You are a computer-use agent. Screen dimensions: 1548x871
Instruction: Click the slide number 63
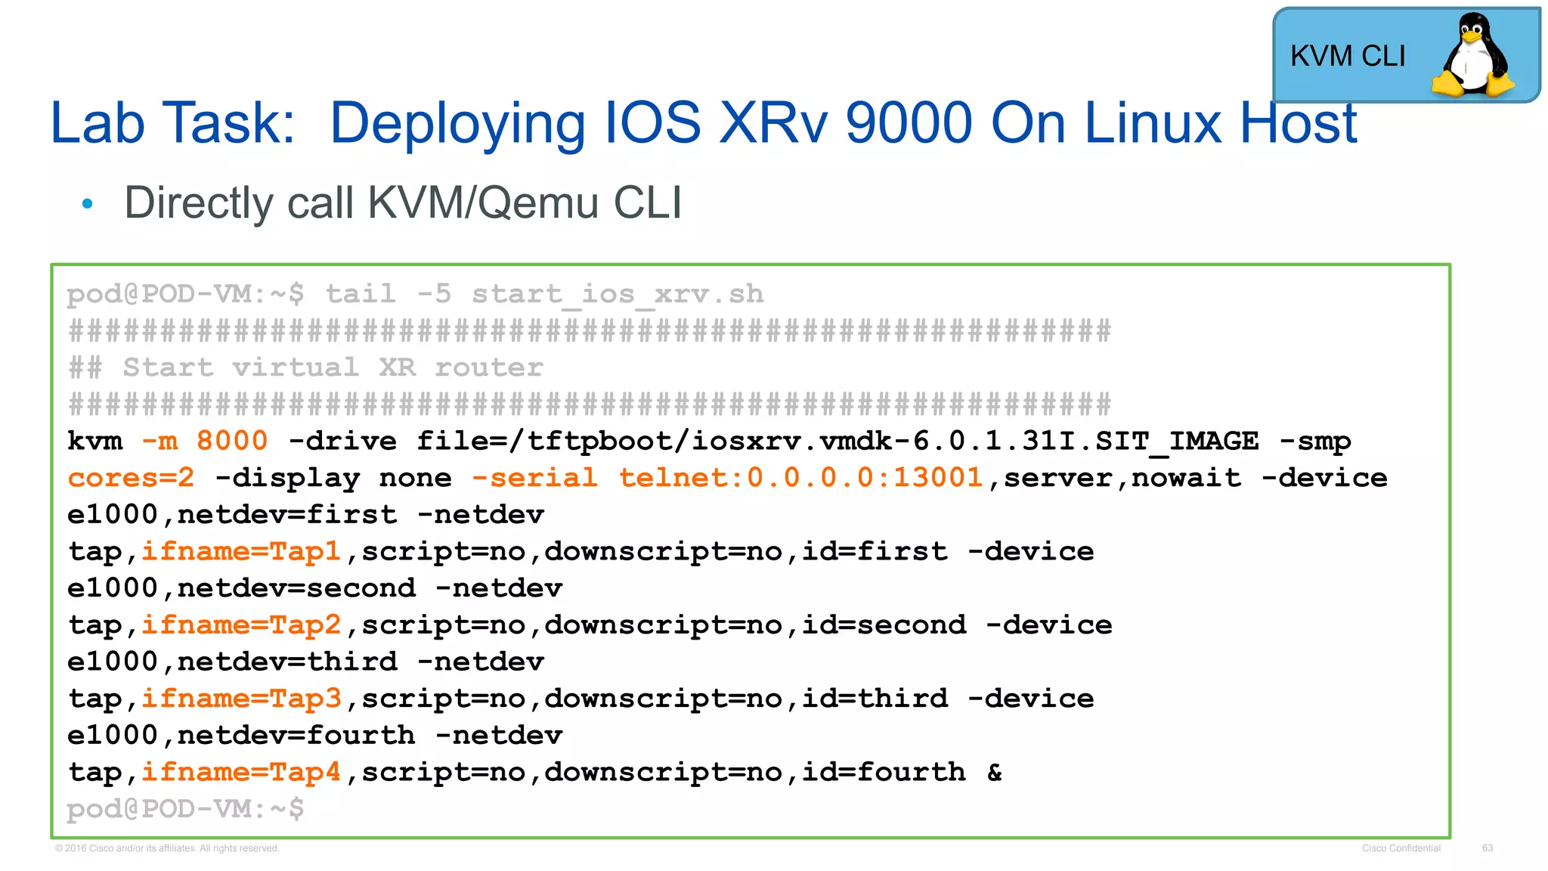coord(1488,848)
